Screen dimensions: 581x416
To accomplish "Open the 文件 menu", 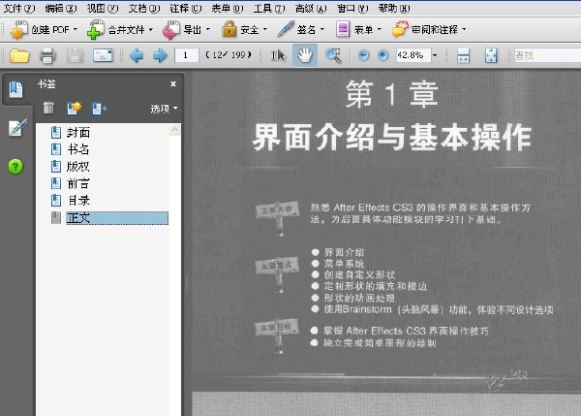I will (x=19, y=8).
